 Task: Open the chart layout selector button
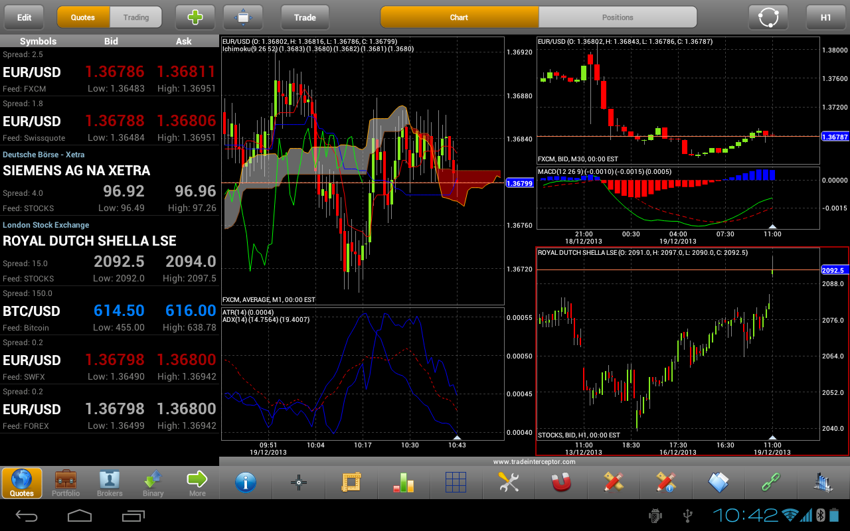[243, 17]
